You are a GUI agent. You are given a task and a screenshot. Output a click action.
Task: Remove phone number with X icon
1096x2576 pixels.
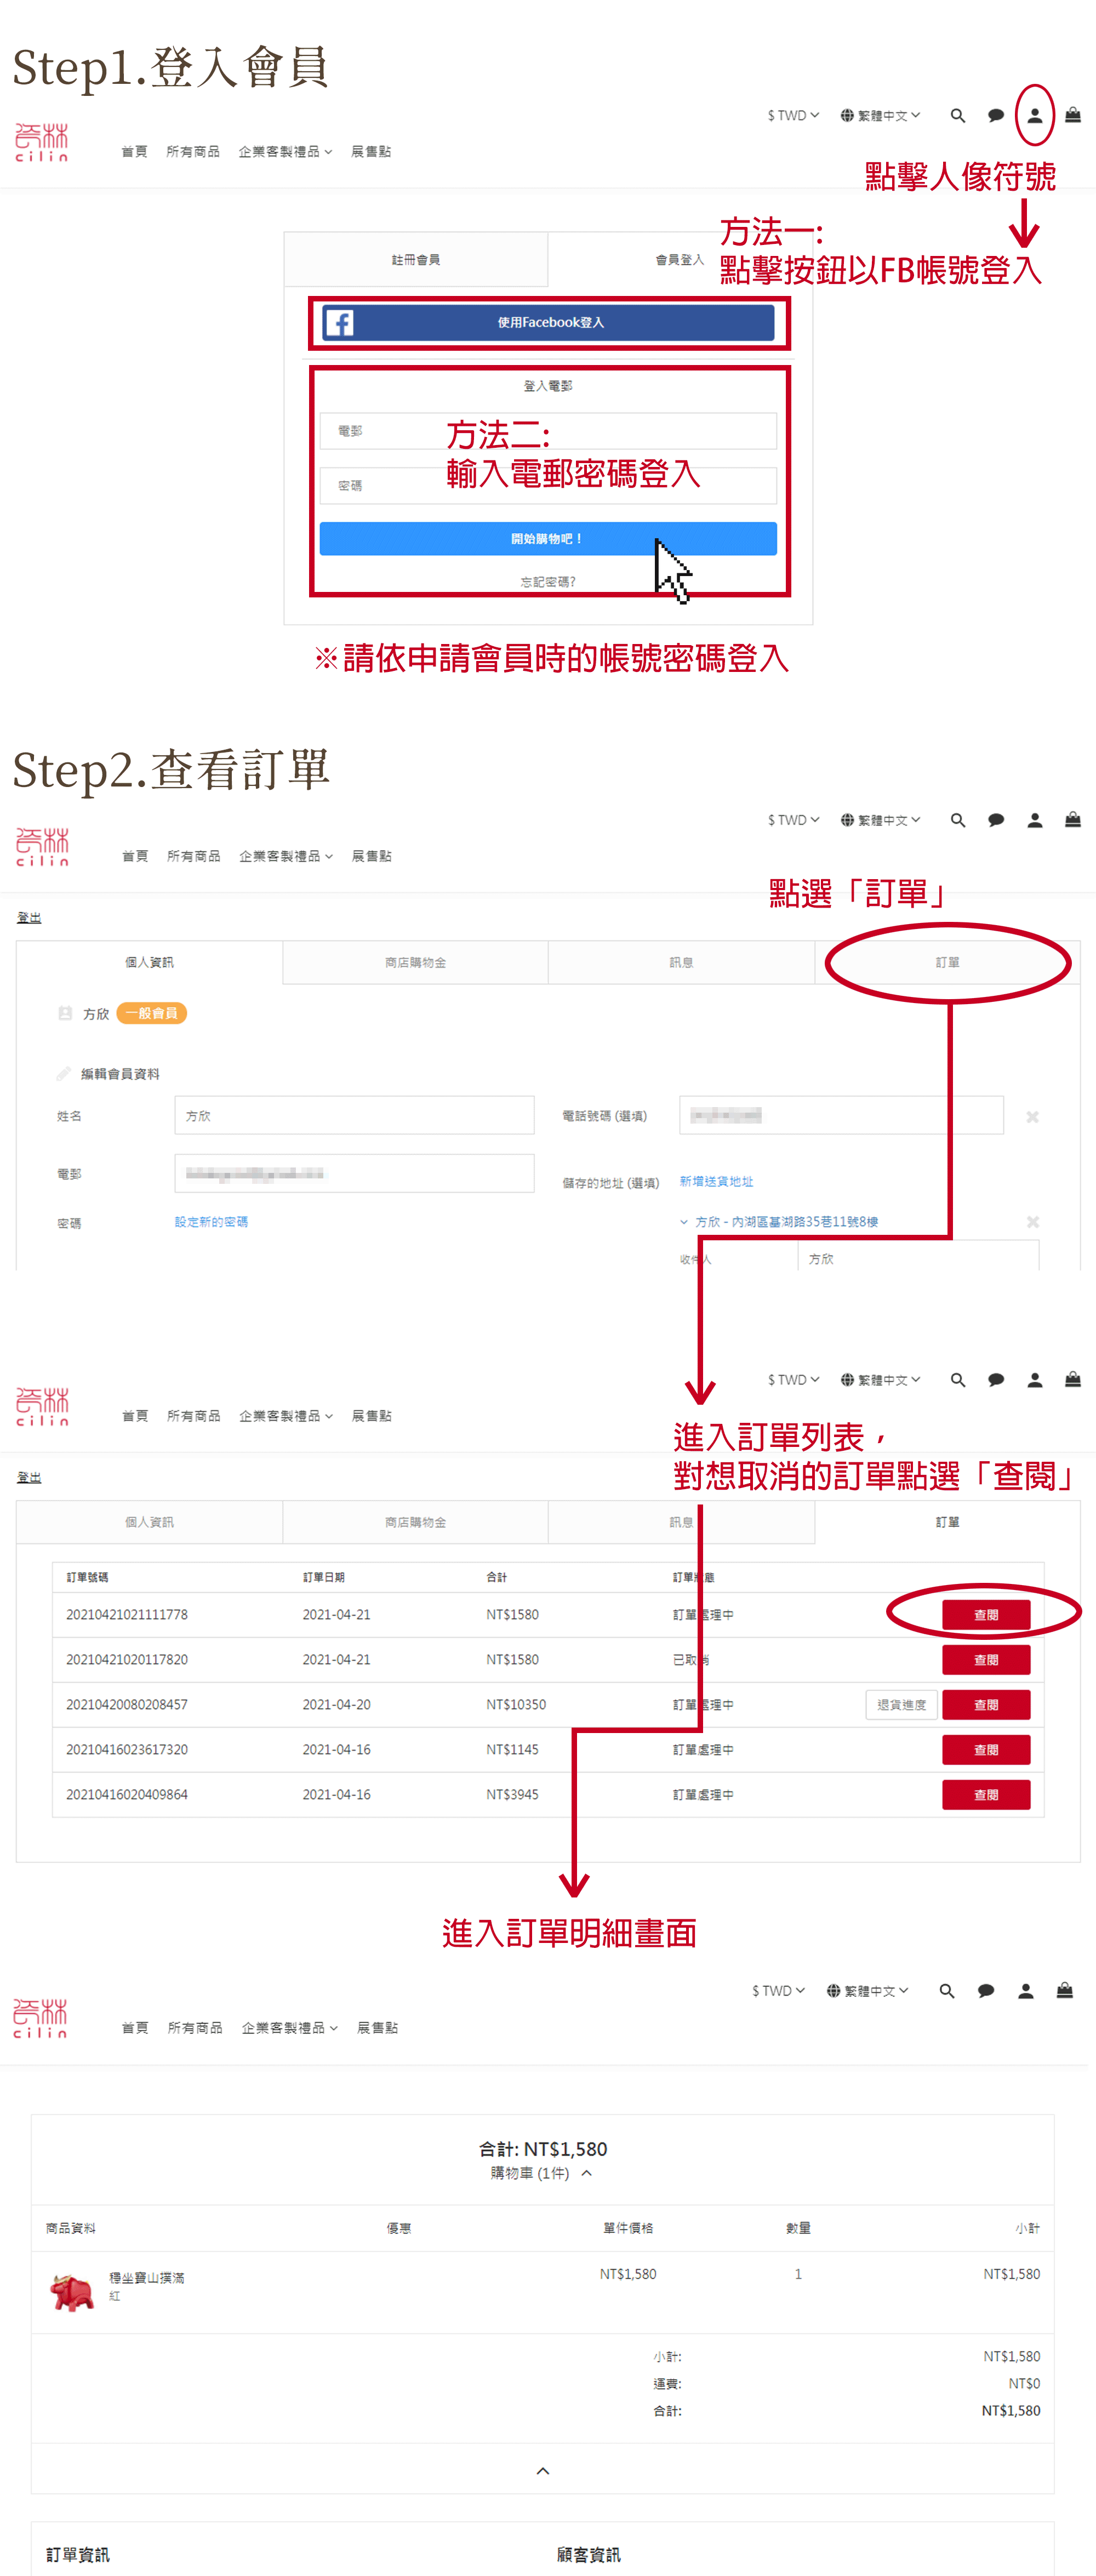1032,1116
